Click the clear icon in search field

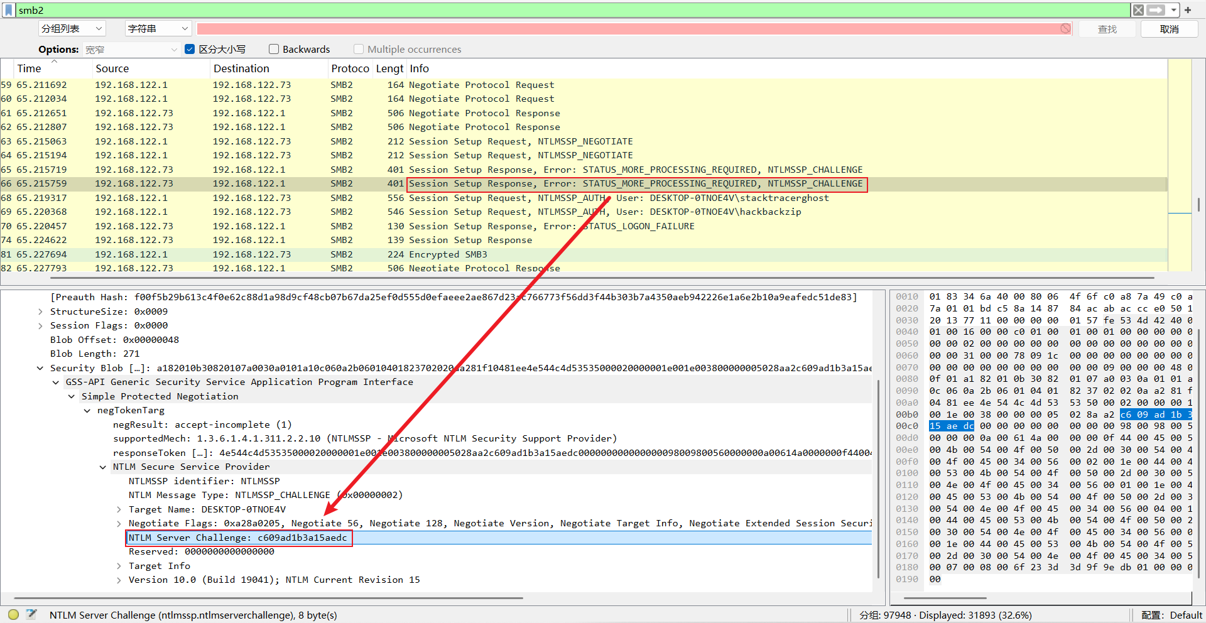pyautogui.click(x=1065, y=29)
